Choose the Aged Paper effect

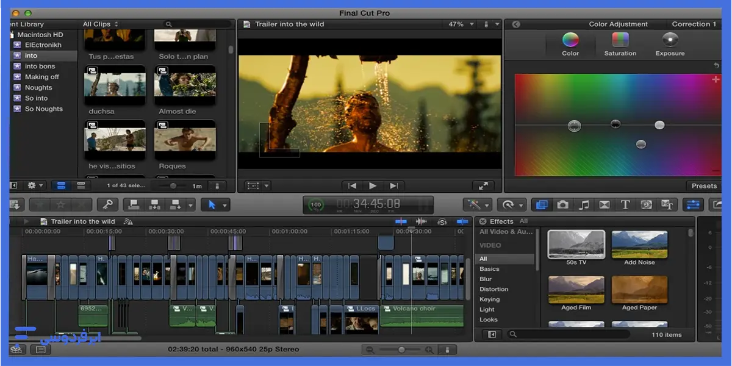[639, 290]
